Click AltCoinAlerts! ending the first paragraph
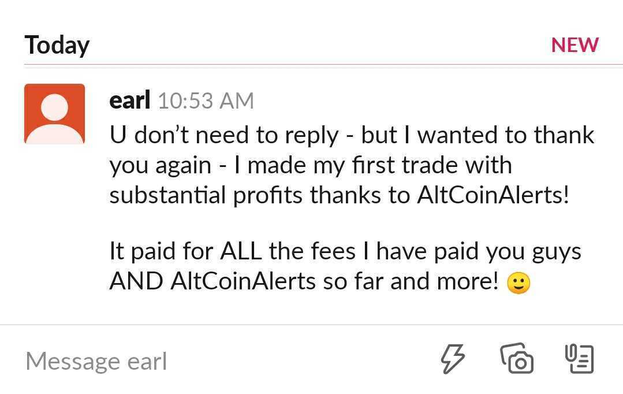Viewport: 623px width, 394px height. pyautogui.click(x=493, y=195)
